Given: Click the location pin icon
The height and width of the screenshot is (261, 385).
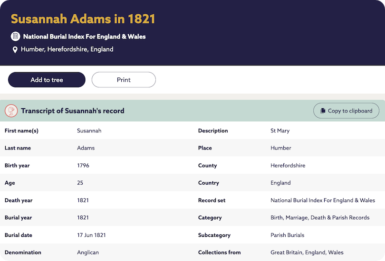Looking at the screenshot, I should click(15, 49).
